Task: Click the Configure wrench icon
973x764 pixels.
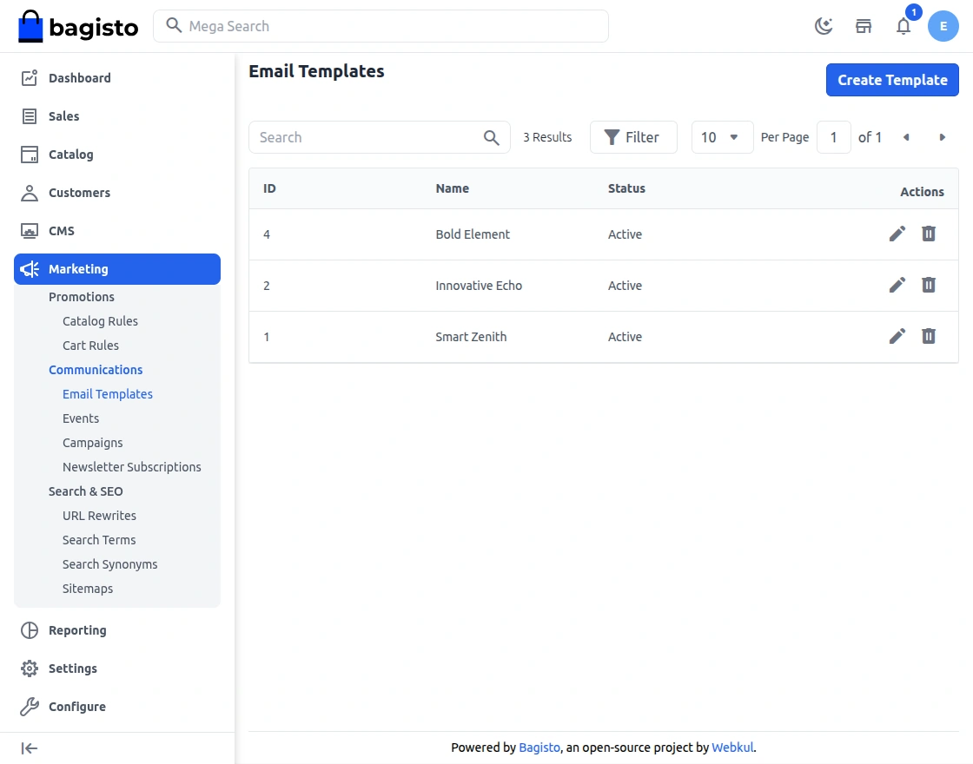Action: point(30,707)
